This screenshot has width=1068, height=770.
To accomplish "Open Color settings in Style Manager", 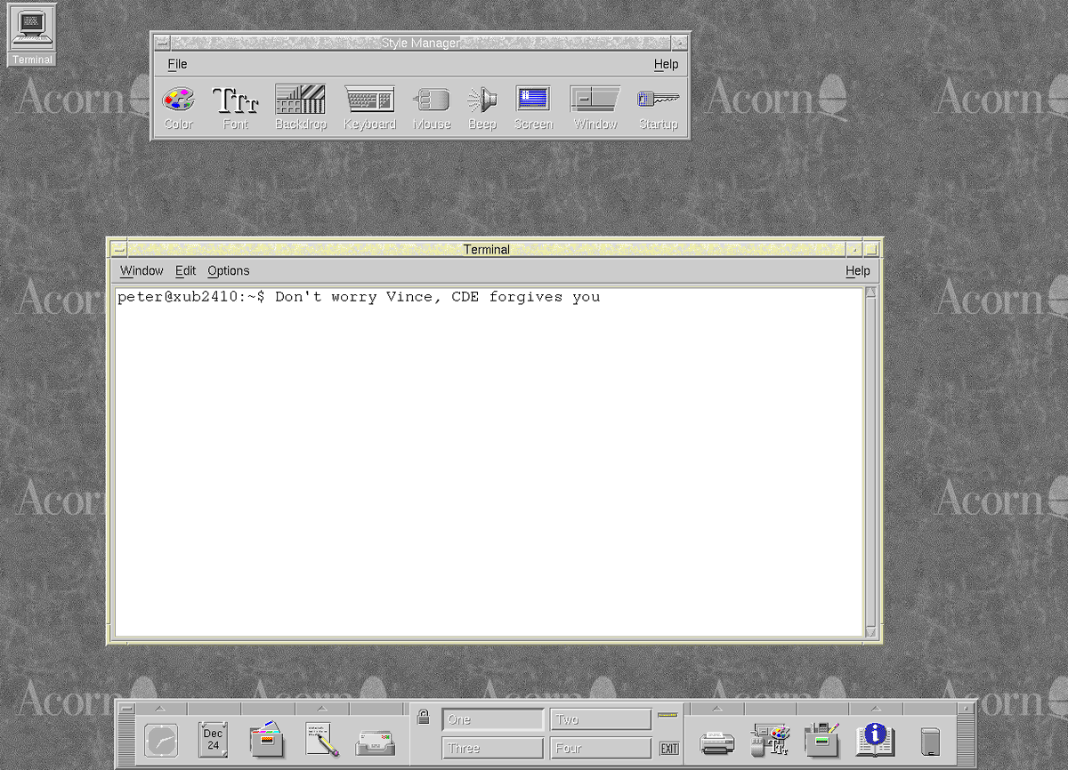I will click(x=178, y=108).
